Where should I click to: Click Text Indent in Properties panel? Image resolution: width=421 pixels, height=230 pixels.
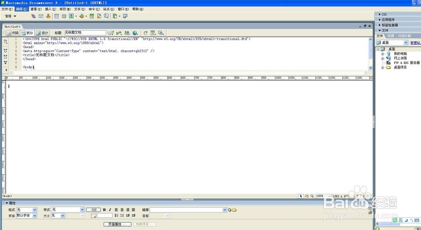tap(133, 216)
